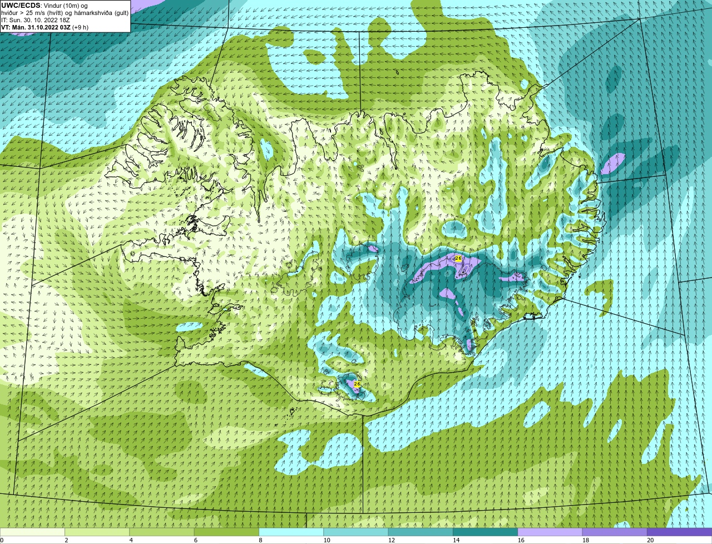Click the "UWC/ECDS" title in the info box
This screenshot has width=712, height=544.
point(21,5)
